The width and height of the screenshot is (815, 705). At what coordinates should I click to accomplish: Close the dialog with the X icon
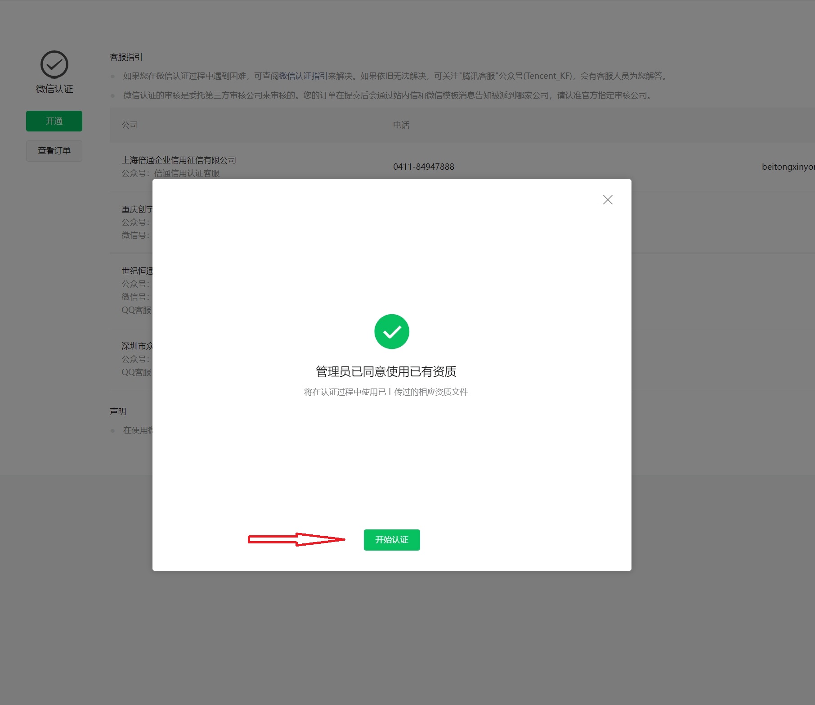[x=608, y=199]
